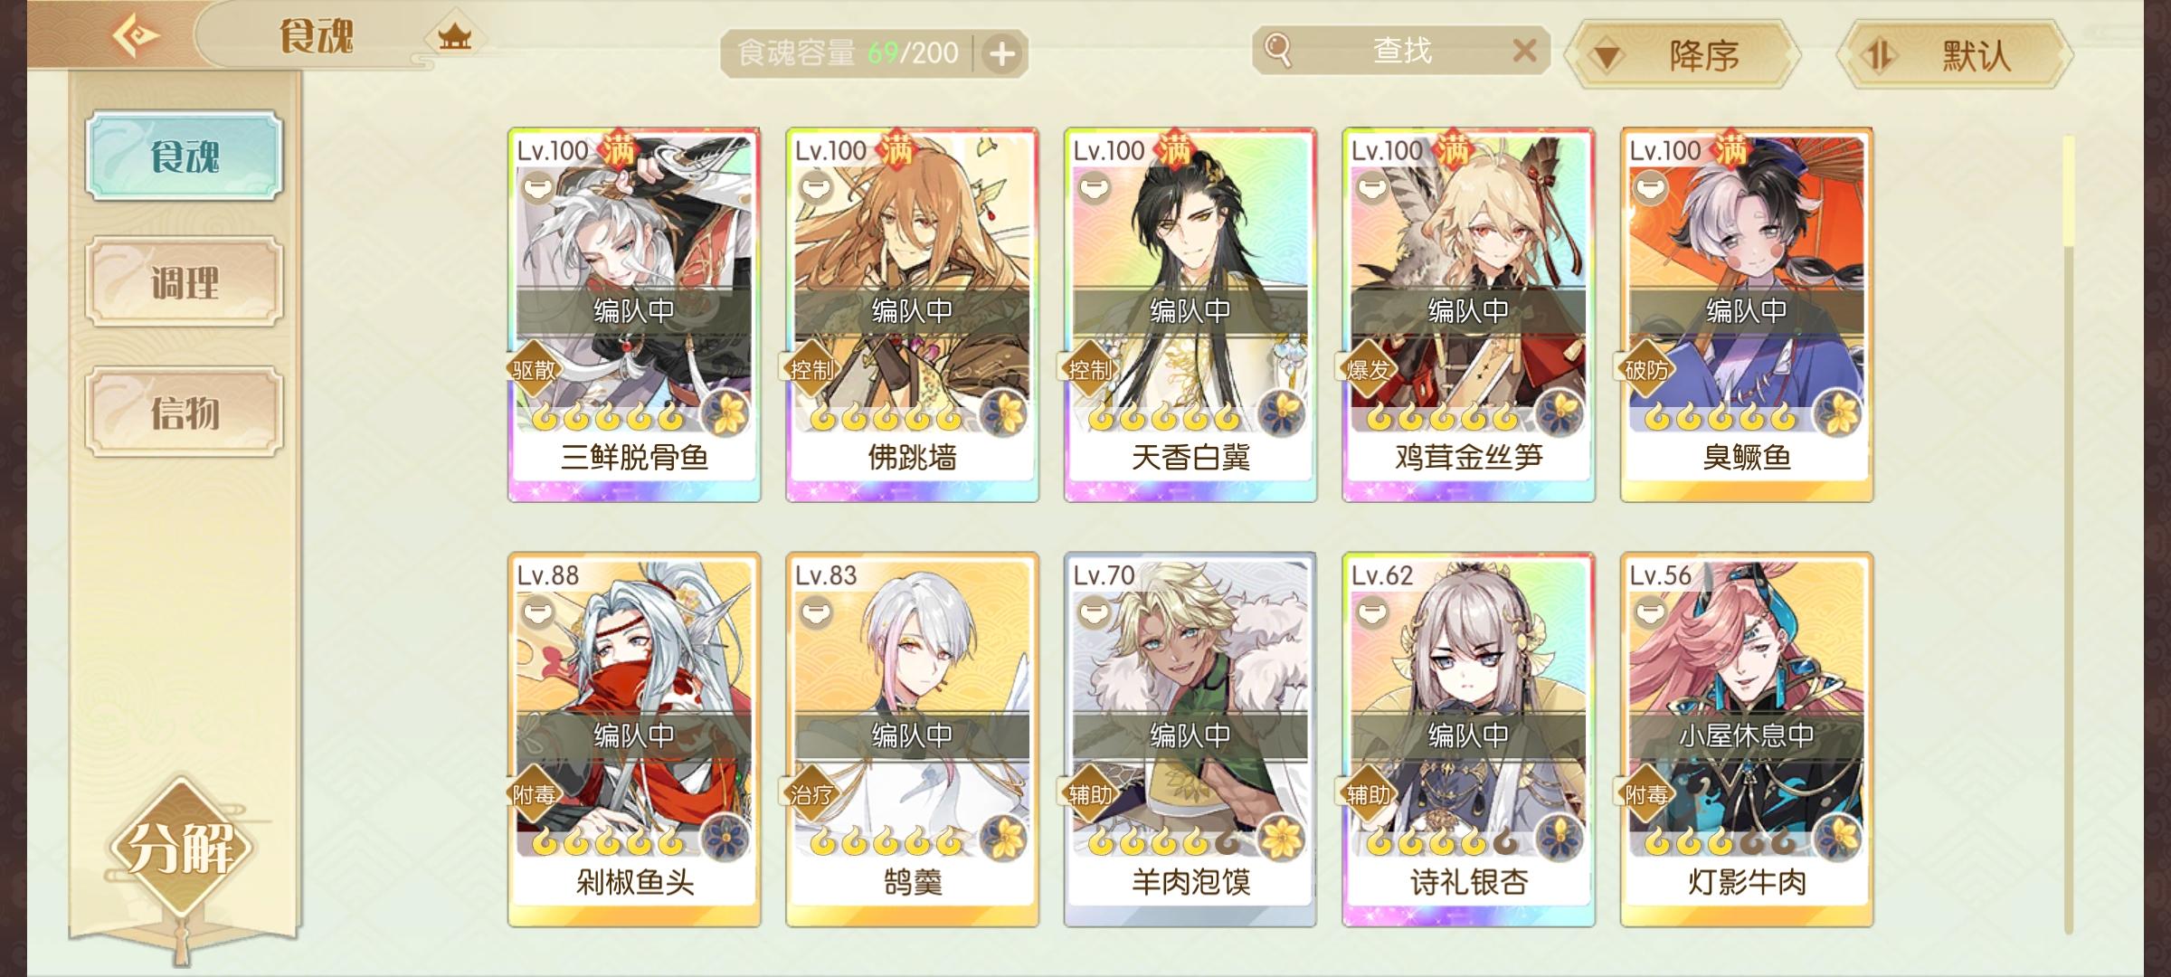The height and width of the screenshot is (977, 2171).
Task: Open the Lv.70 羊肉泡馍 card
Action: tap(1190, 740)
